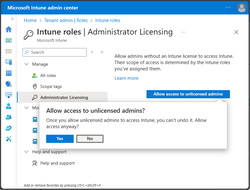The height and width of the screenshot is (190, 250).
Task: Collapse the Help and support section
Action: pyautogui.click(x=26, y=152)
